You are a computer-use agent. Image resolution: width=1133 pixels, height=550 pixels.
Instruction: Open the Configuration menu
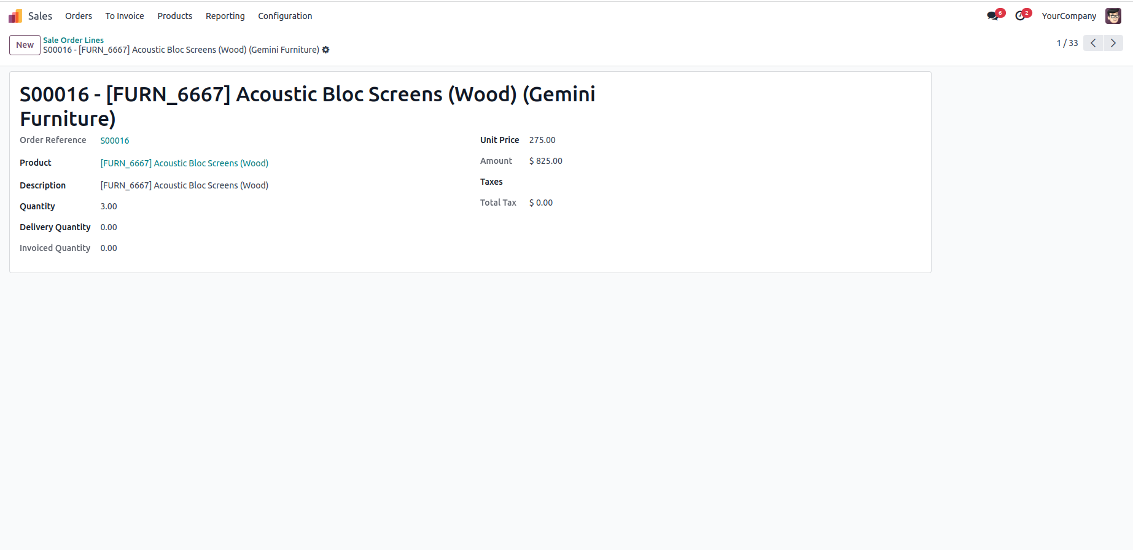tap(285, 16)
